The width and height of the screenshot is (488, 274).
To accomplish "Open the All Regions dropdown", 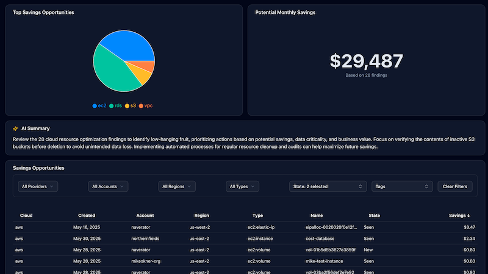I will click(x=179, y=186).
